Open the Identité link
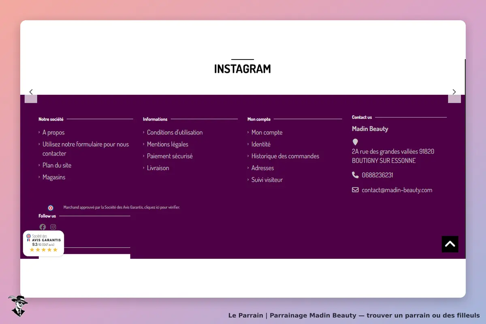The width and height of the screenshot is (486, 324). click(x=261, y=144)
